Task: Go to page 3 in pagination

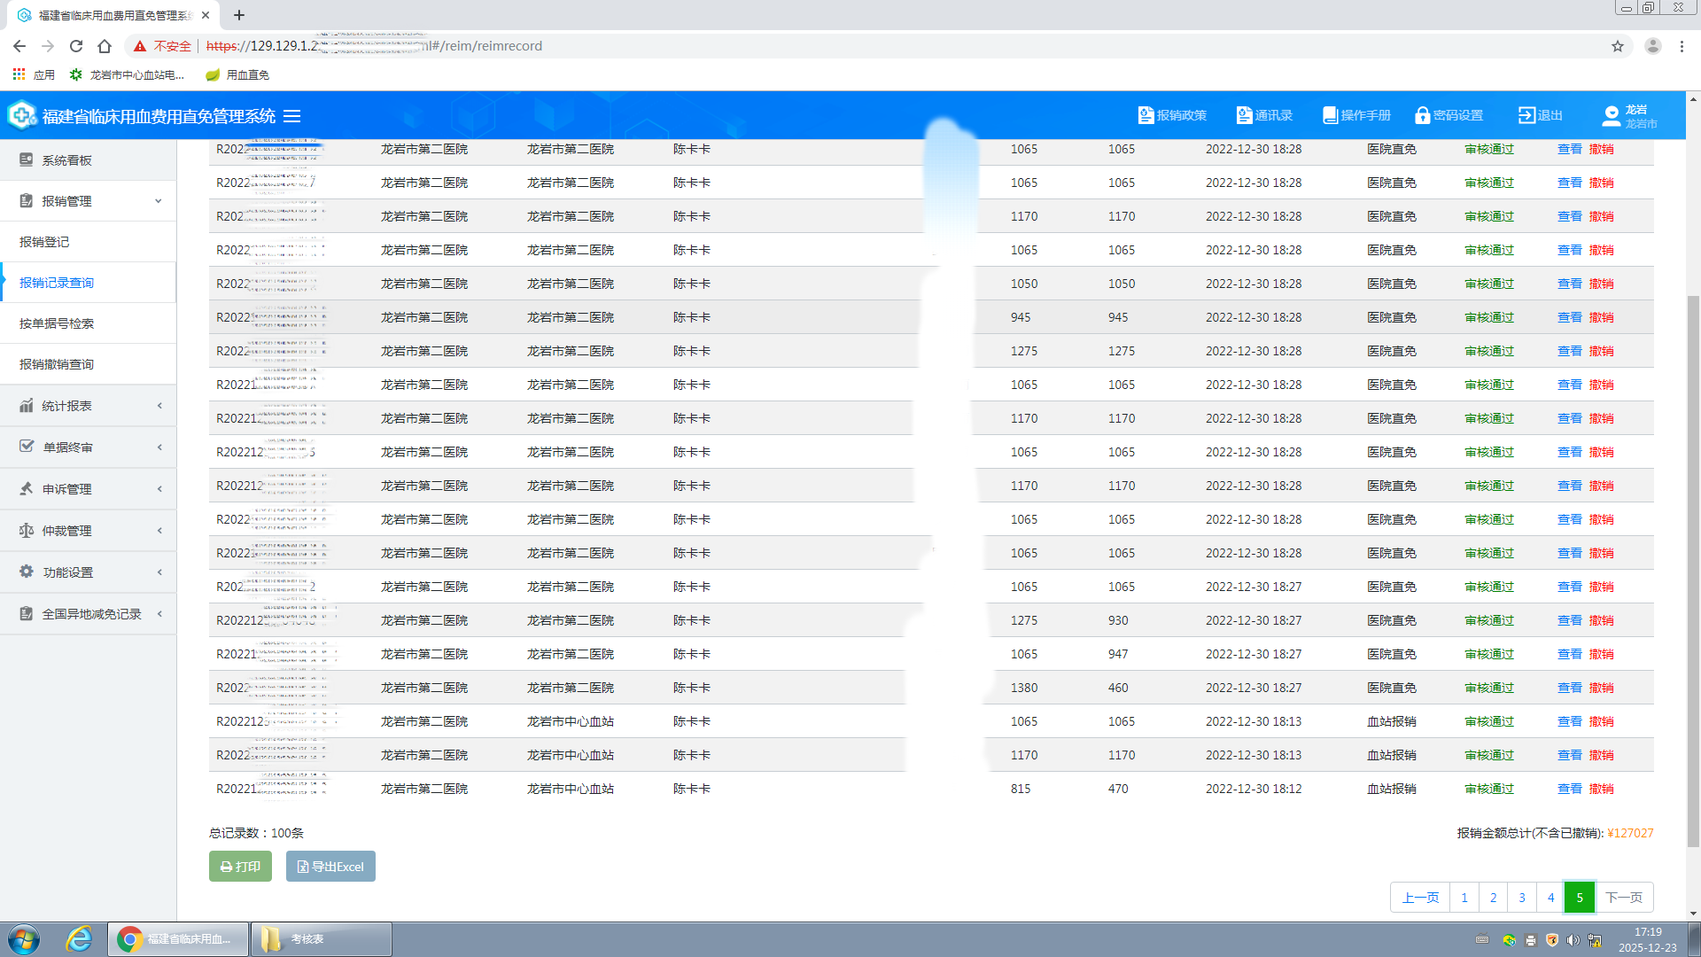Action: (1521, 898)
